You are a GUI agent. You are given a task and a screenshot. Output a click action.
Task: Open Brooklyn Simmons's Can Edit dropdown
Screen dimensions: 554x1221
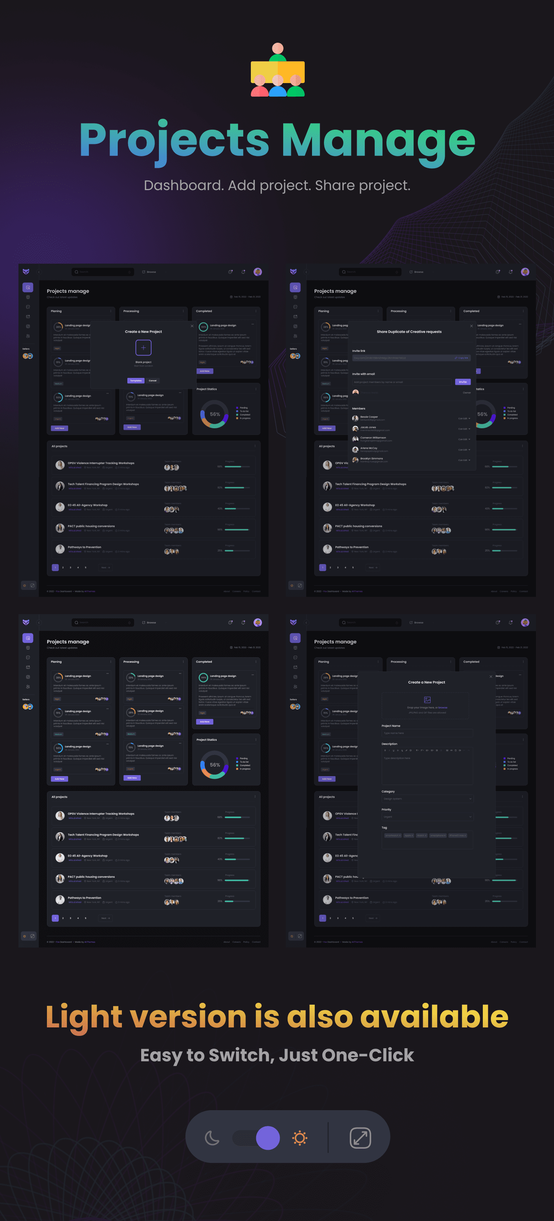pyautogui.click(x=464, y=460)
